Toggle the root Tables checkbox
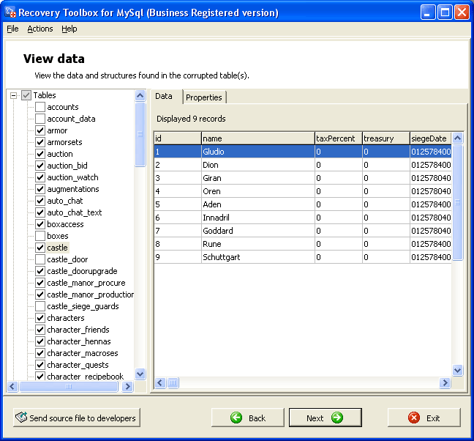 (26, 95)
